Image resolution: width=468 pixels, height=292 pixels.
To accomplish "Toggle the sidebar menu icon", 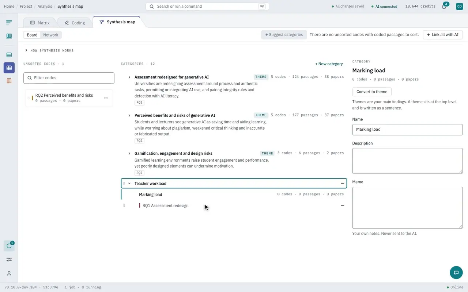I will pos(9,23).
